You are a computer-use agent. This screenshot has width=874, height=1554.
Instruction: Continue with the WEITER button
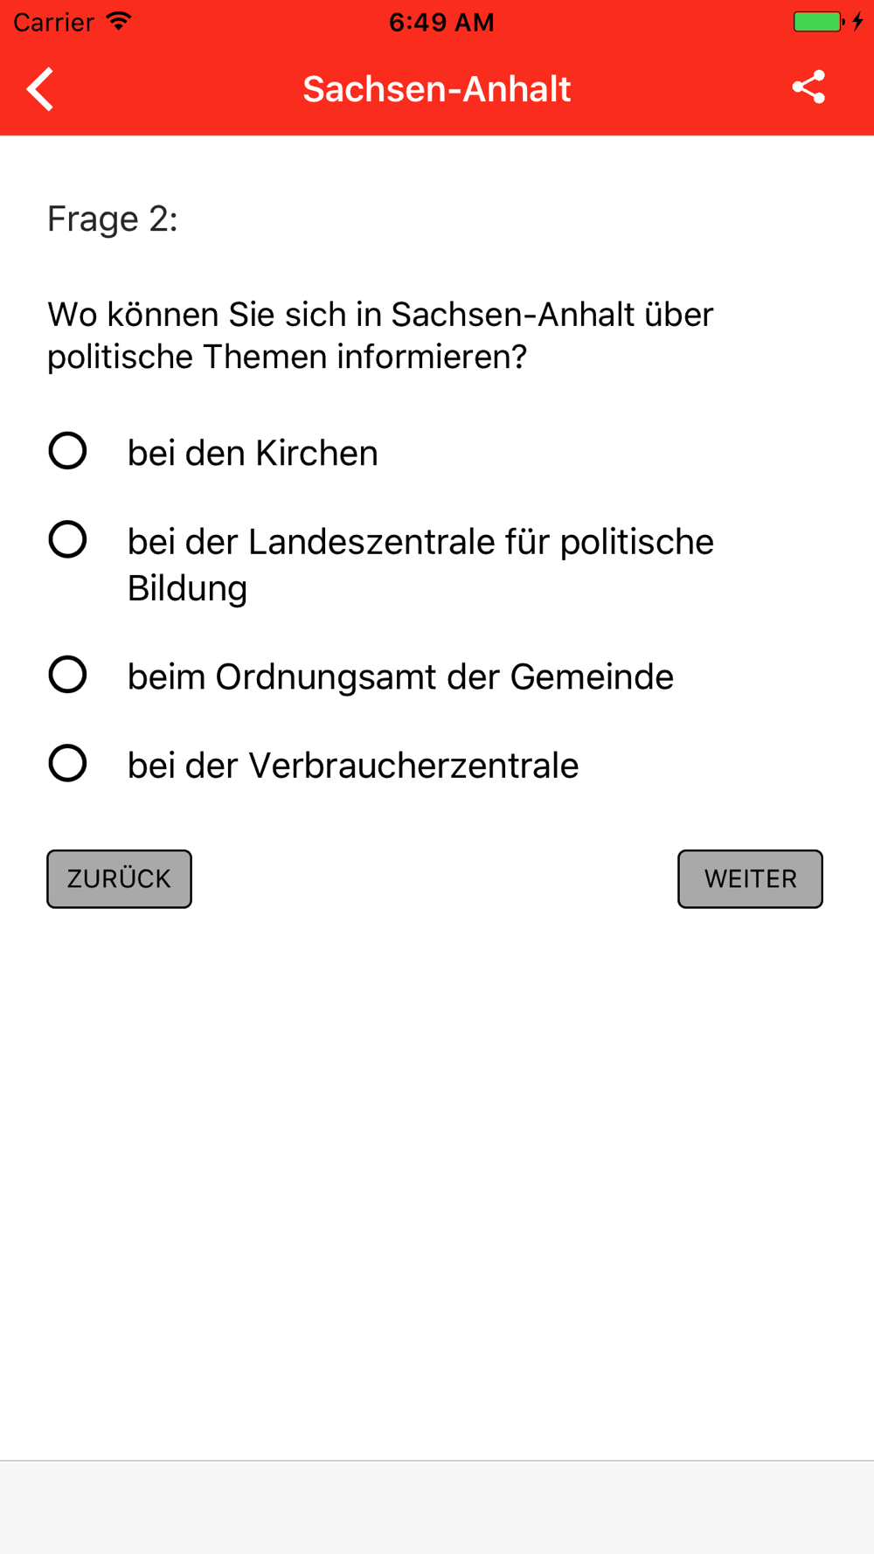pyautogui.click(x=750, y=878)
